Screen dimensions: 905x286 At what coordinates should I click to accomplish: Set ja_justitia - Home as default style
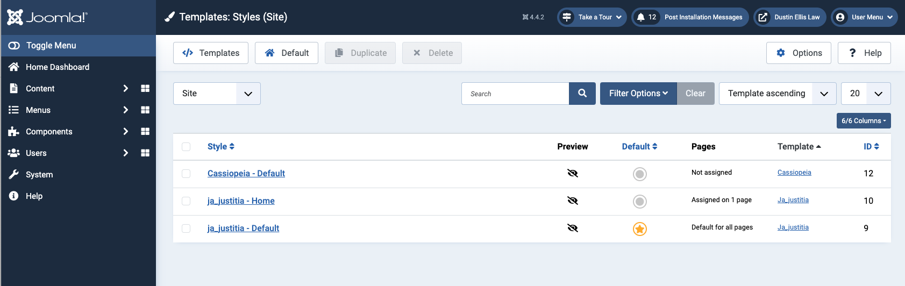(x=639, y=202)
